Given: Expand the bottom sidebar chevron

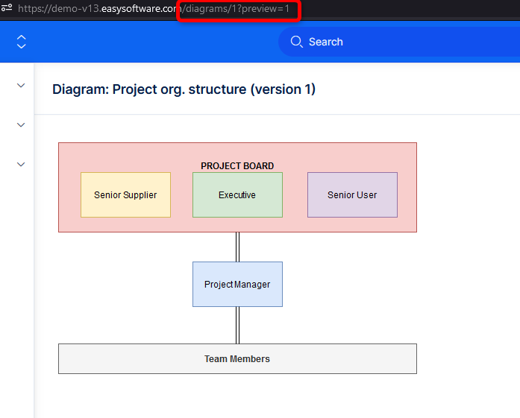Looking at the screenshot, I should point(21,165).
